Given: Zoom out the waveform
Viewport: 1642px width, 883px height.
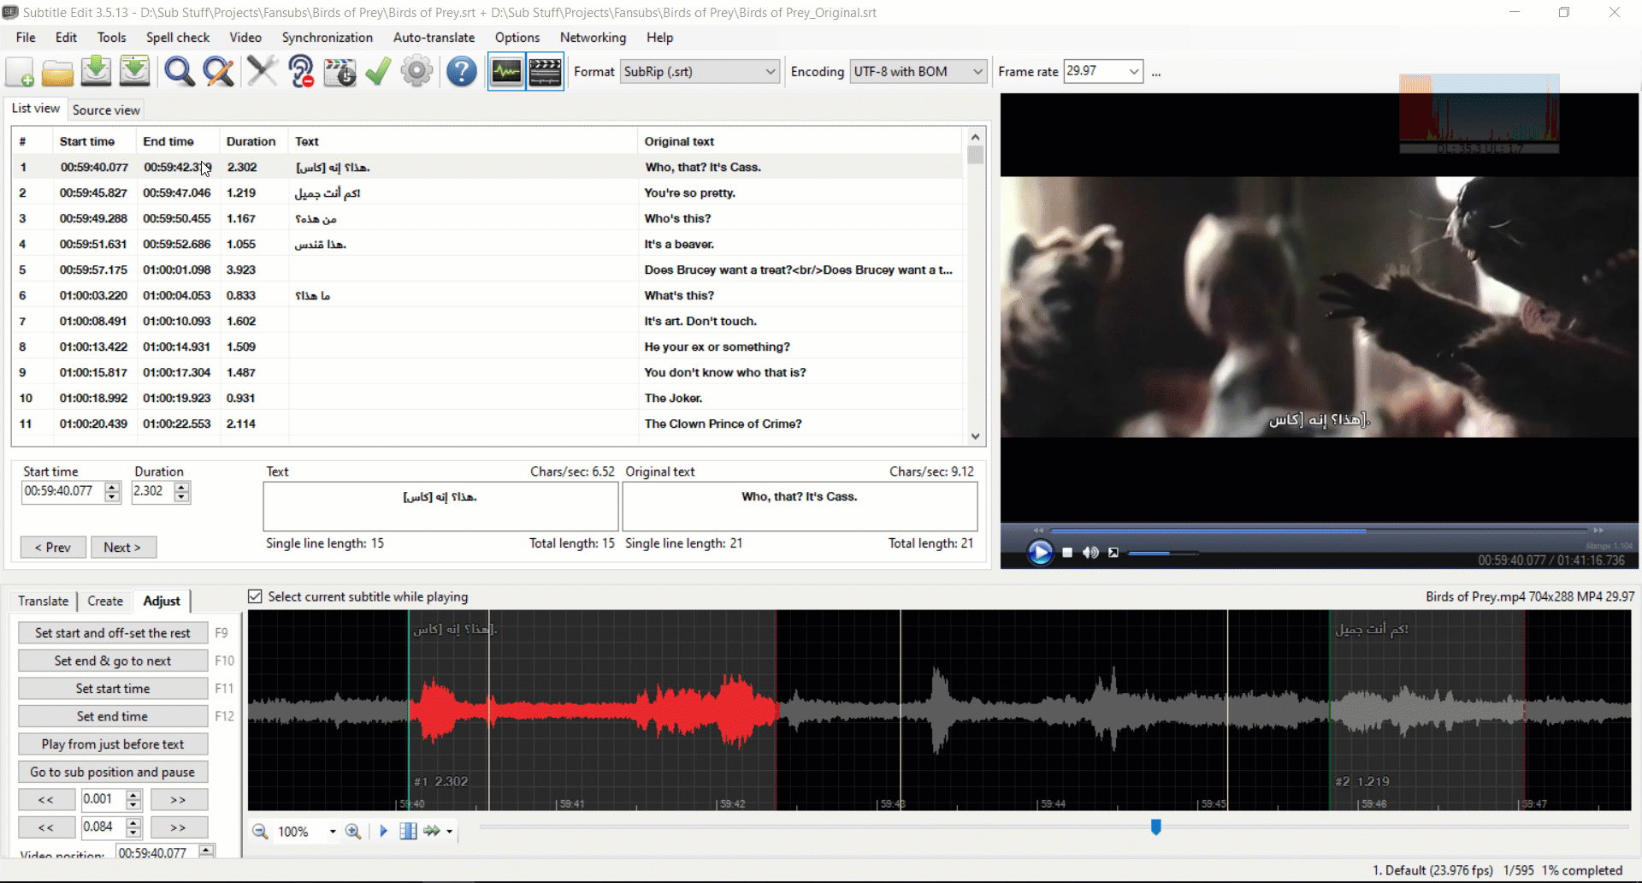Looking at the screenshot, I should (x=260, y=832).
